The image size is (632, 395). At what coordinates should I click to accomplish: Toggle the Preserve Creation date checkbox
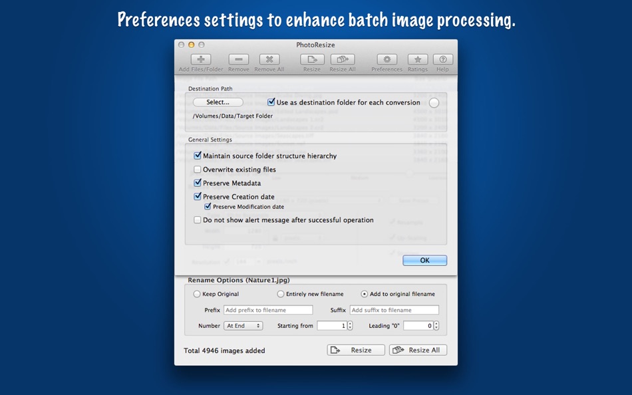(x=198, y=196)
